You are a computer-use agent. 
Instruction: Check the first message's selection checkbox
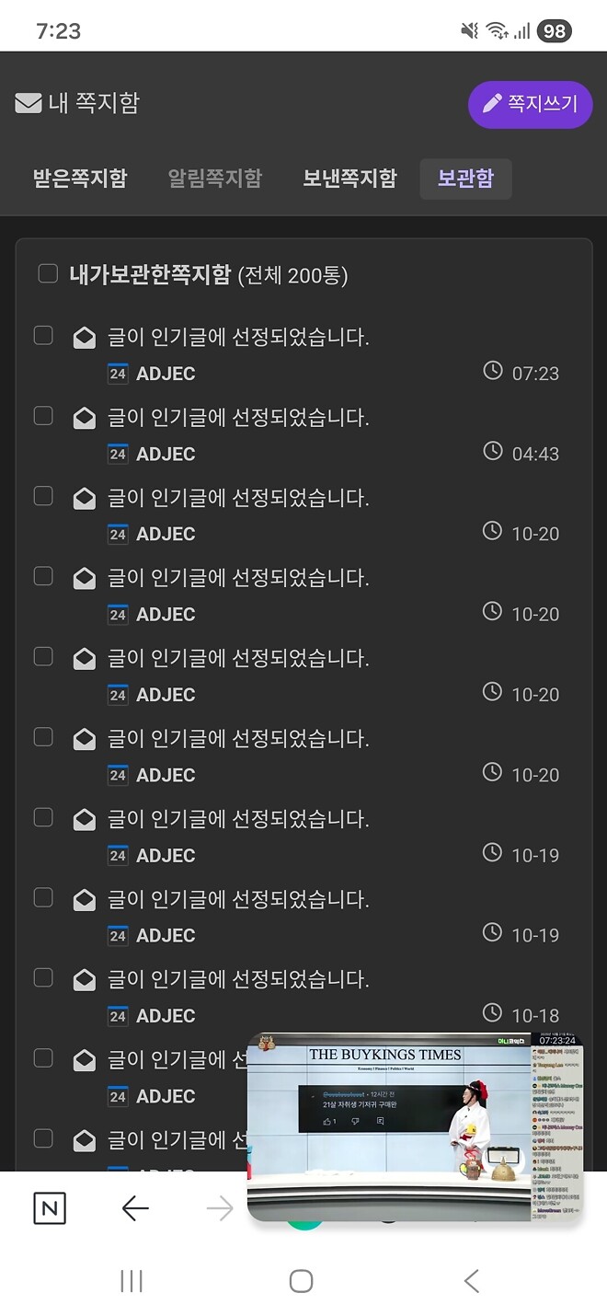[43, 335]
